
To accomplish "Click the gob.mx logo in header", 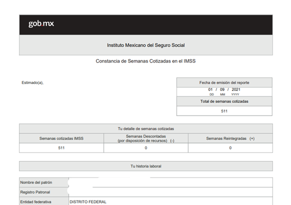I will pyautogui.click(x=41, y=23).
